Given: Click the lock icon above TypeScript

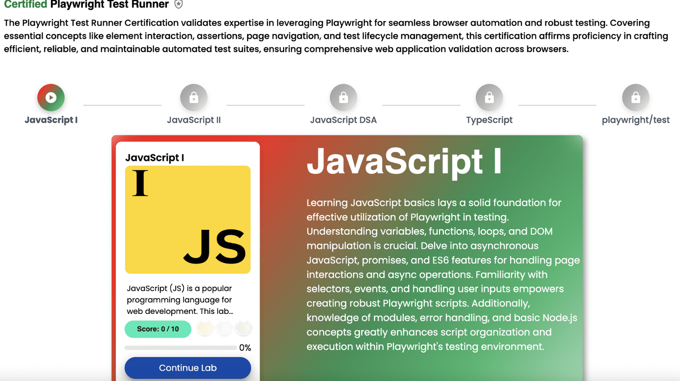Looking at the screenshot, I should pos(489,98).
